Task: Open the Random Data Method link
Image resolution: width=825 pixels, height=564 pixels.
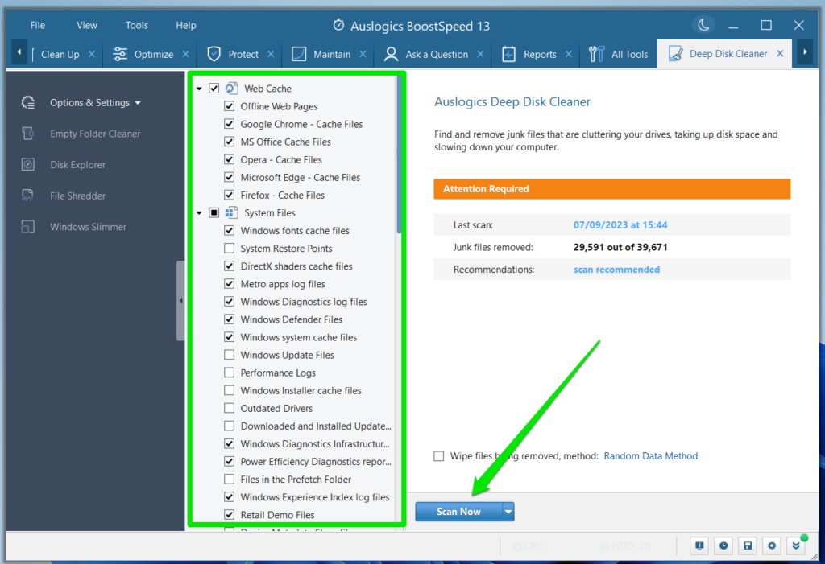Action: [650, 455]
